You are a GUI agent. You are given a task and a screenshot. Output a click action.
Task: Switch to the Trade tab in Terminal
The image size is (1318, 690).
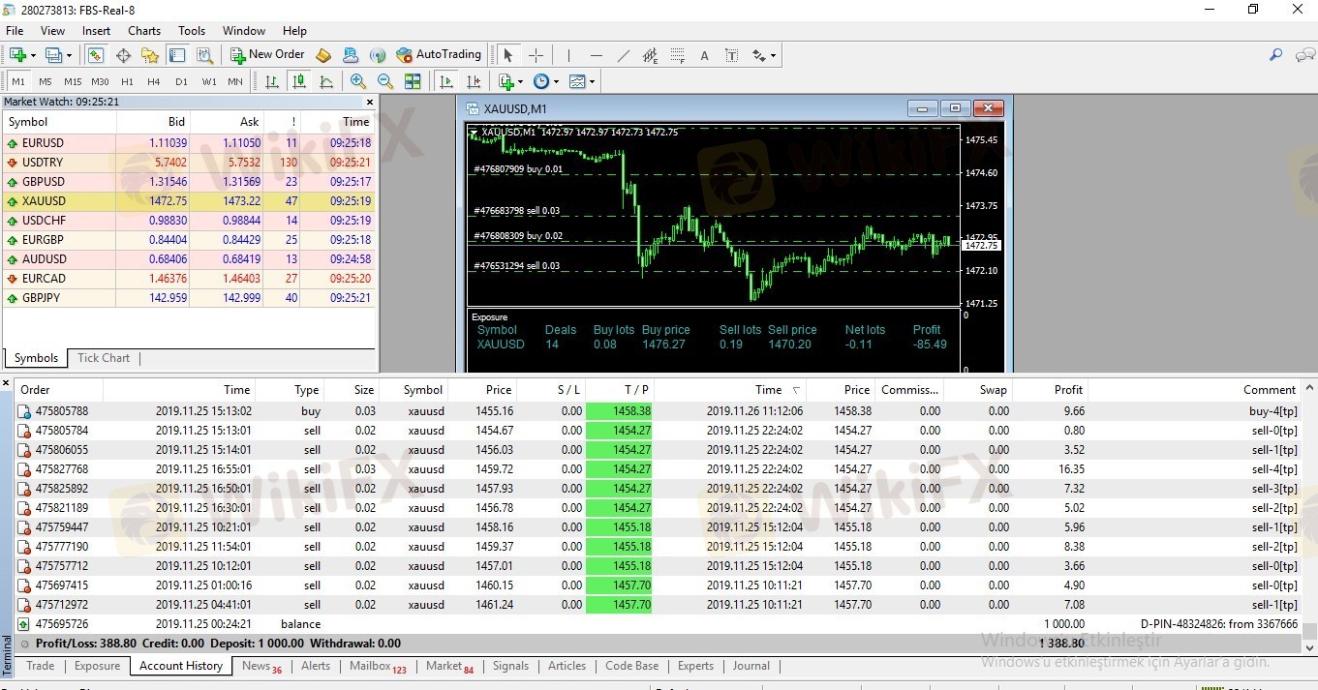pyautogui.click(x=41, y=666)
